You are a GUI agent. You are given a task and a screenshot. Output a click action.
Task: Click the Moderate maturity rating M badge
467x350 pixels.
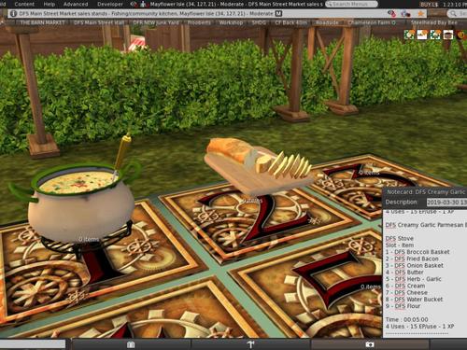point(278,14)
